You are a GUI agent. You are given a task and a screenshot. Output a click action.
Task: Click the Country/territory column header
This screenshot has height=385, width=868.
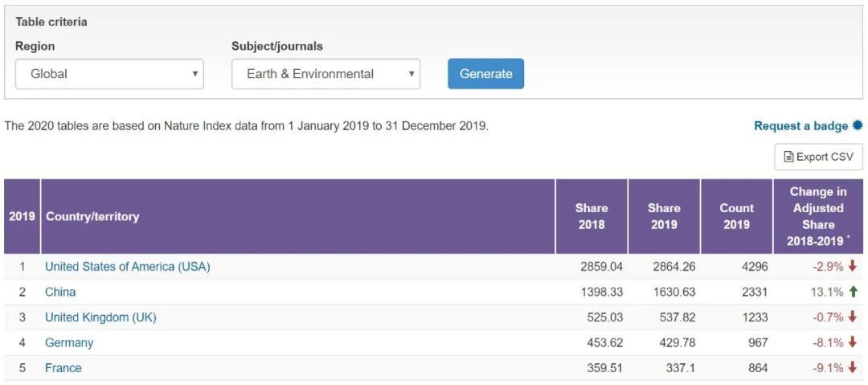pyautogui.click(x=92, y=216)
